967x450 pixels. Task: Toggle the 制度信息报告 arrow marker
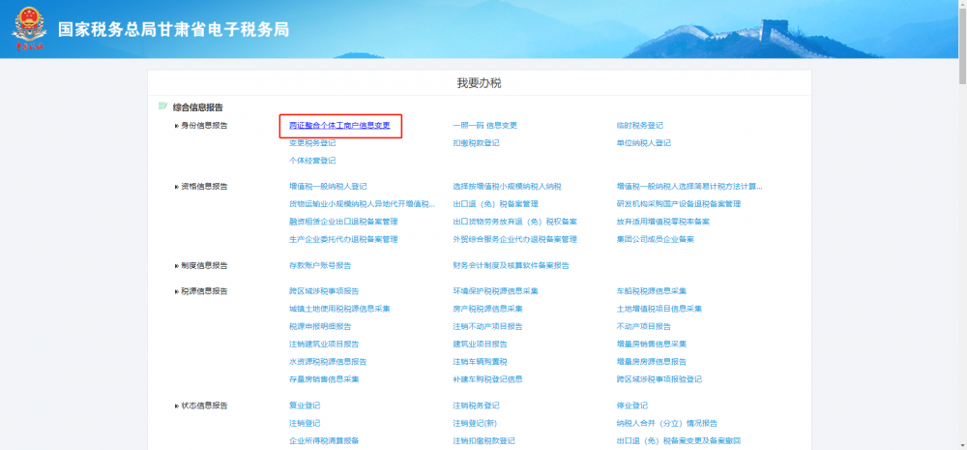pyautogui.click(x=177, y=265)
